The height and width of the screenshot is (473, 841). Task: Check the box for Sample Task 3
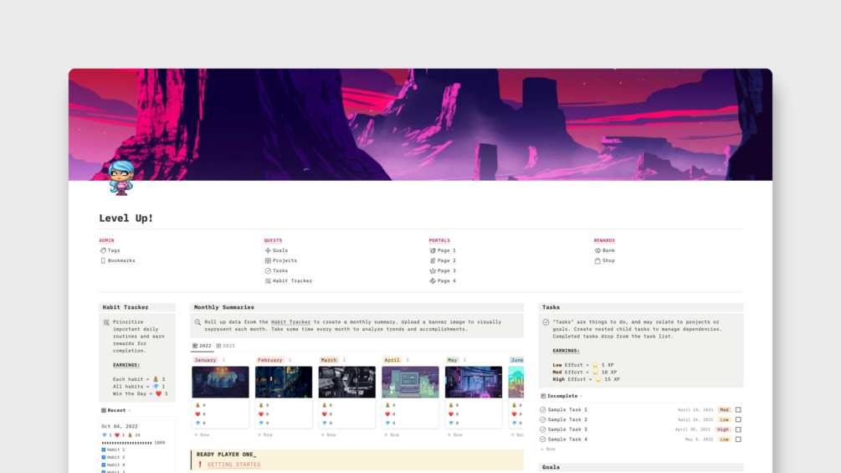coord(738,429)
